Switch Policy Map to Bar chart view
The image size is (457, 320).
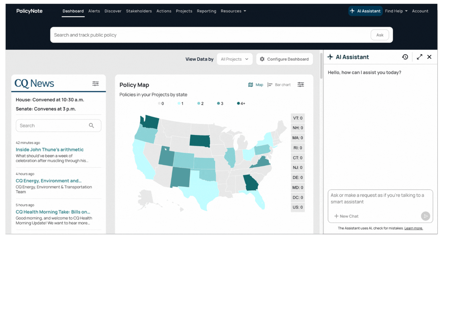point(279,85)
